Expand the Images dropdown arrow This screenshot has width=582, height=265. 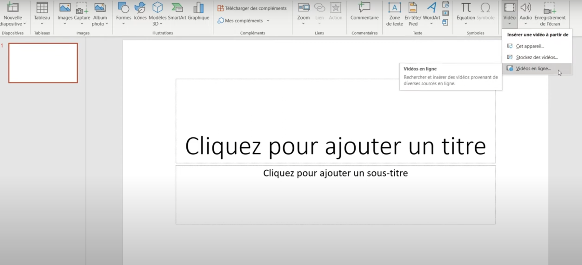[x=65, y=24]
